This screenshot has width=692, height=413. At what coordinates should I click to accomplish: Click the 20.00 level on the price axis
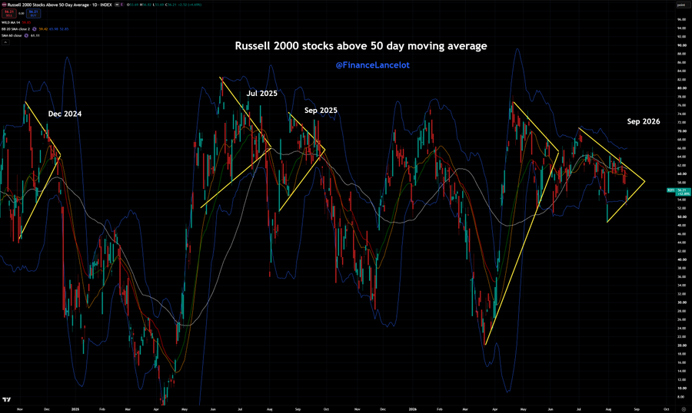click(x=682, y=345)
